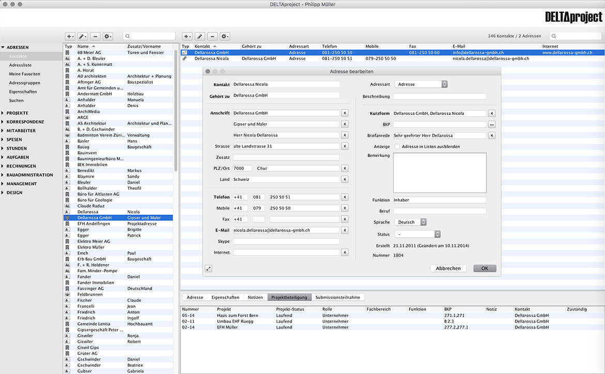Click the arrow button beside Anschrift Dellarossa GmbH field
The width and height of the screenshot is (605, 374).
click(345, 113)
